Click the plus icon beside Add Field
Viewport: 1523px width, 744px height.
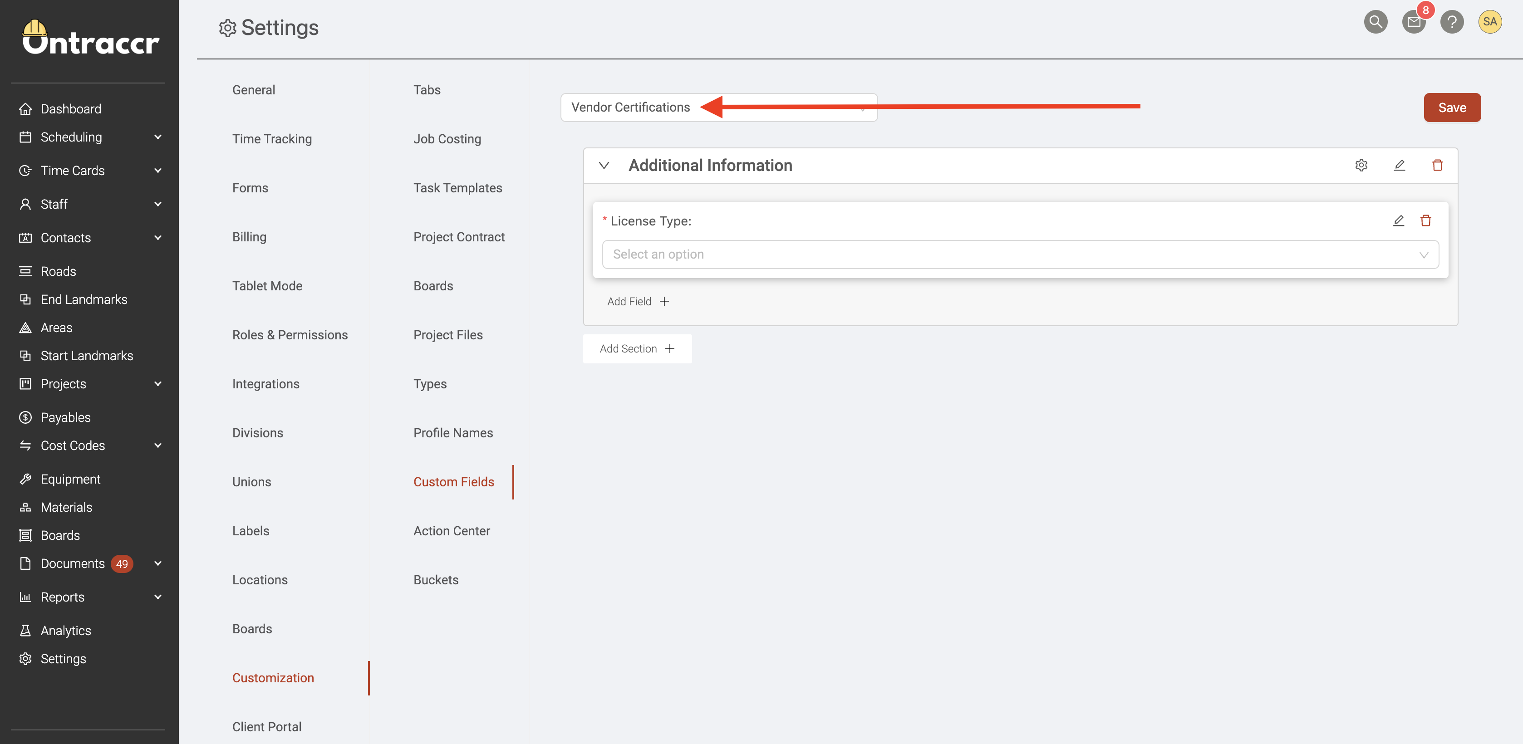664,301
